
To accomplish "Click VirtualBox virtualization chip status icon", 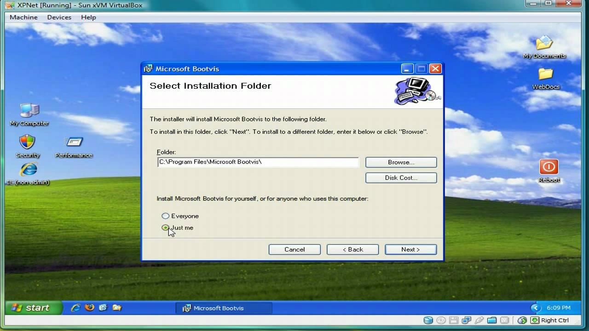I will coord(505,320).
